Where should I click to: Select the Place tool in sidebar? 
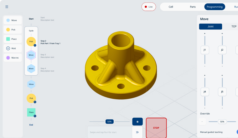13,39
